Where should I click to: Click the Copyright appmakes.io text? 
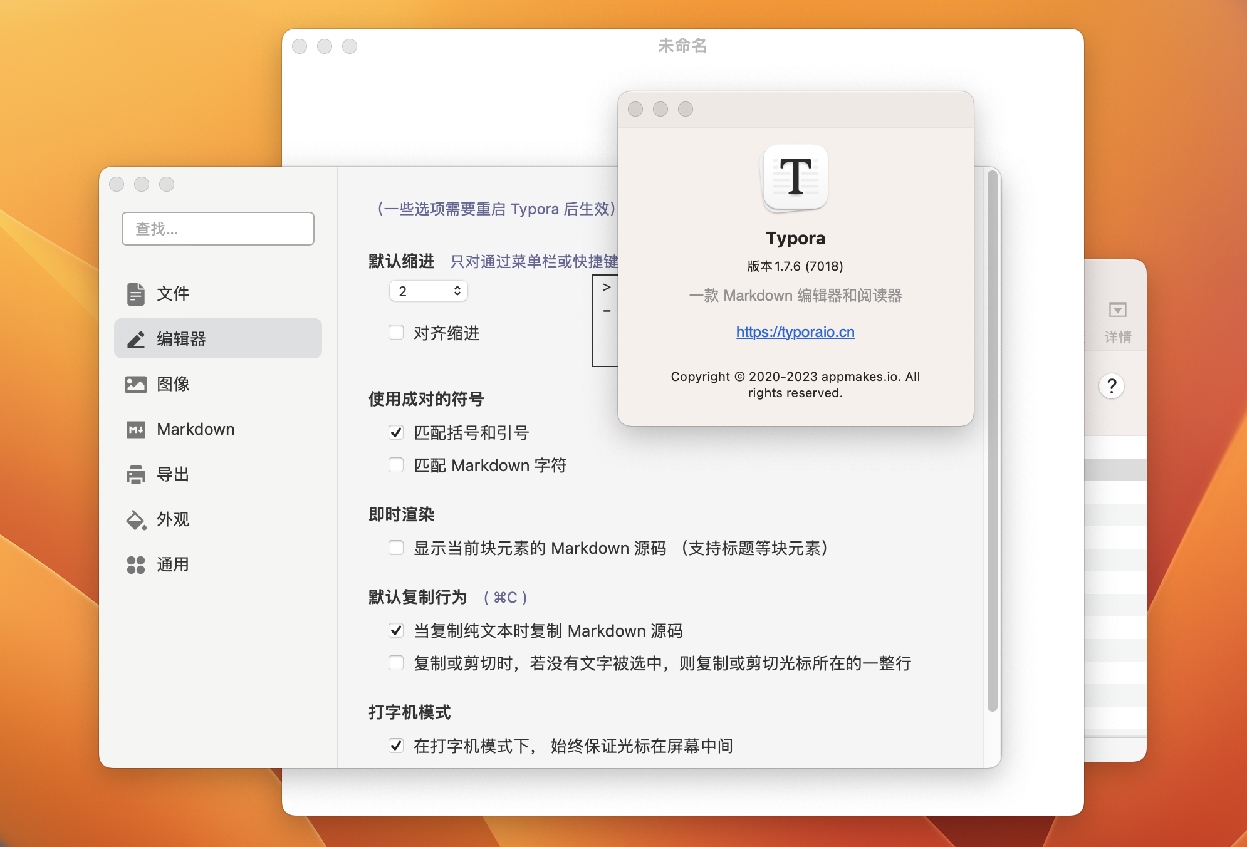795,385
